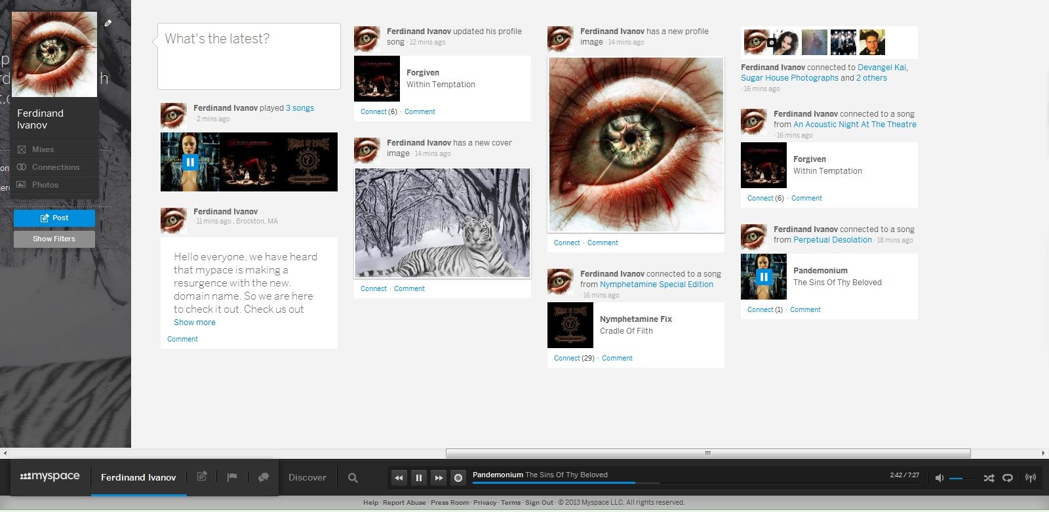Click the "What's the latest?" status box
The height and width of the screenshot is (512, 1049).
(x=249, y=56)
